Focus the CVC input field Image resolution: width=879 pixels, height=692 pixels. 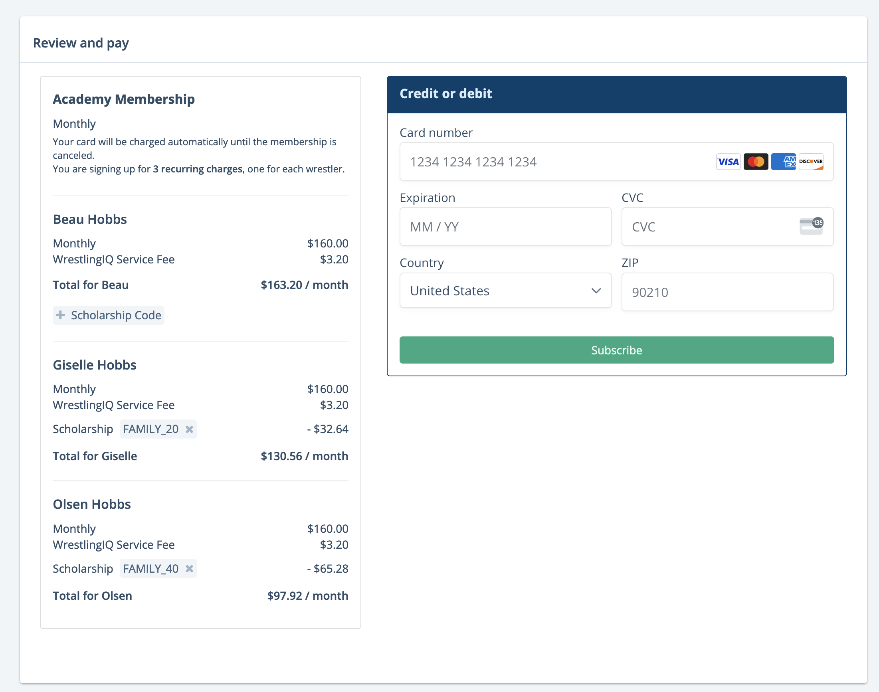coord(727,227)
